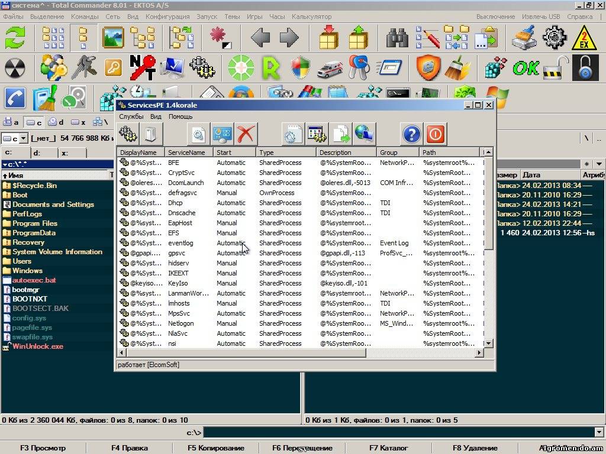This screenshot has height=454, width=606.
Task: Click the red power icon in ServicesPE
Action: (435, 134)
